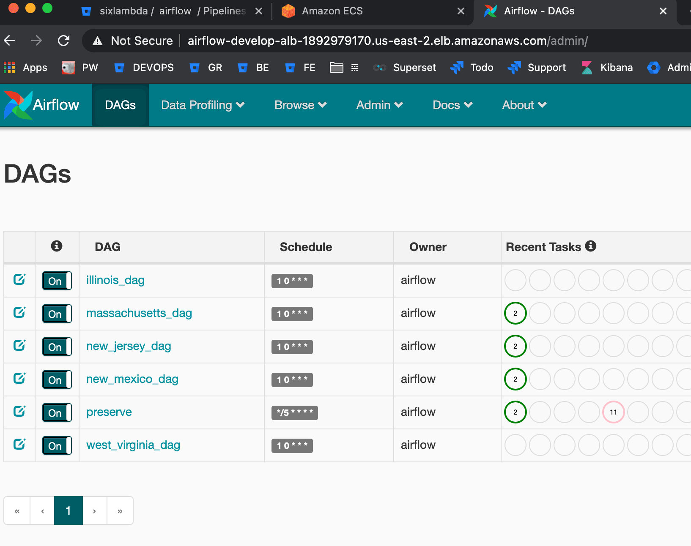The image size is (691, 546).
Task: Toggle illinois_dag On switch
Action: [x=57, y=281]
